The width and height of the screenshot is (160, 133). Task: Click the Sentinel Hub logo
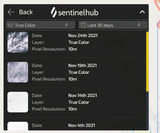[x=75, y=12]
